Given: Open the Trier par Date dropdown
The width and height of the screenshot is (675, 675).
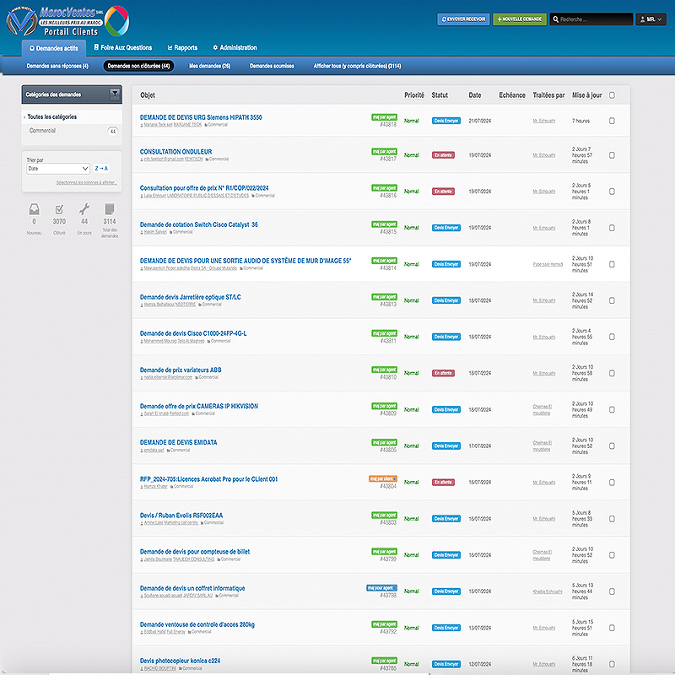Looking at the screenshot, I should pos(58,169).
